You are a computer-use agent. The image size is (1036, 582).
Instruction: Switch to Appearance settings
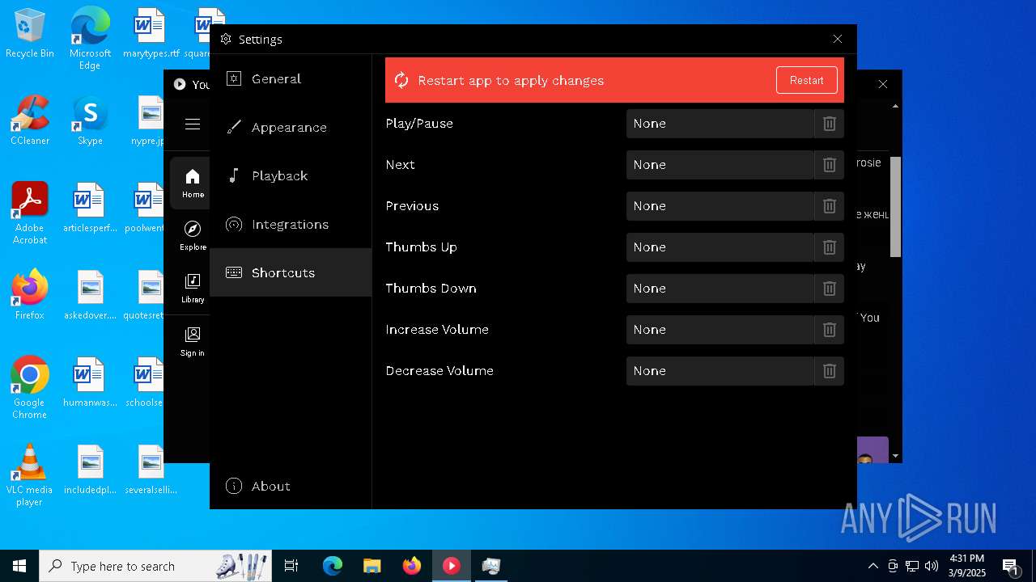tap(291, 127)
